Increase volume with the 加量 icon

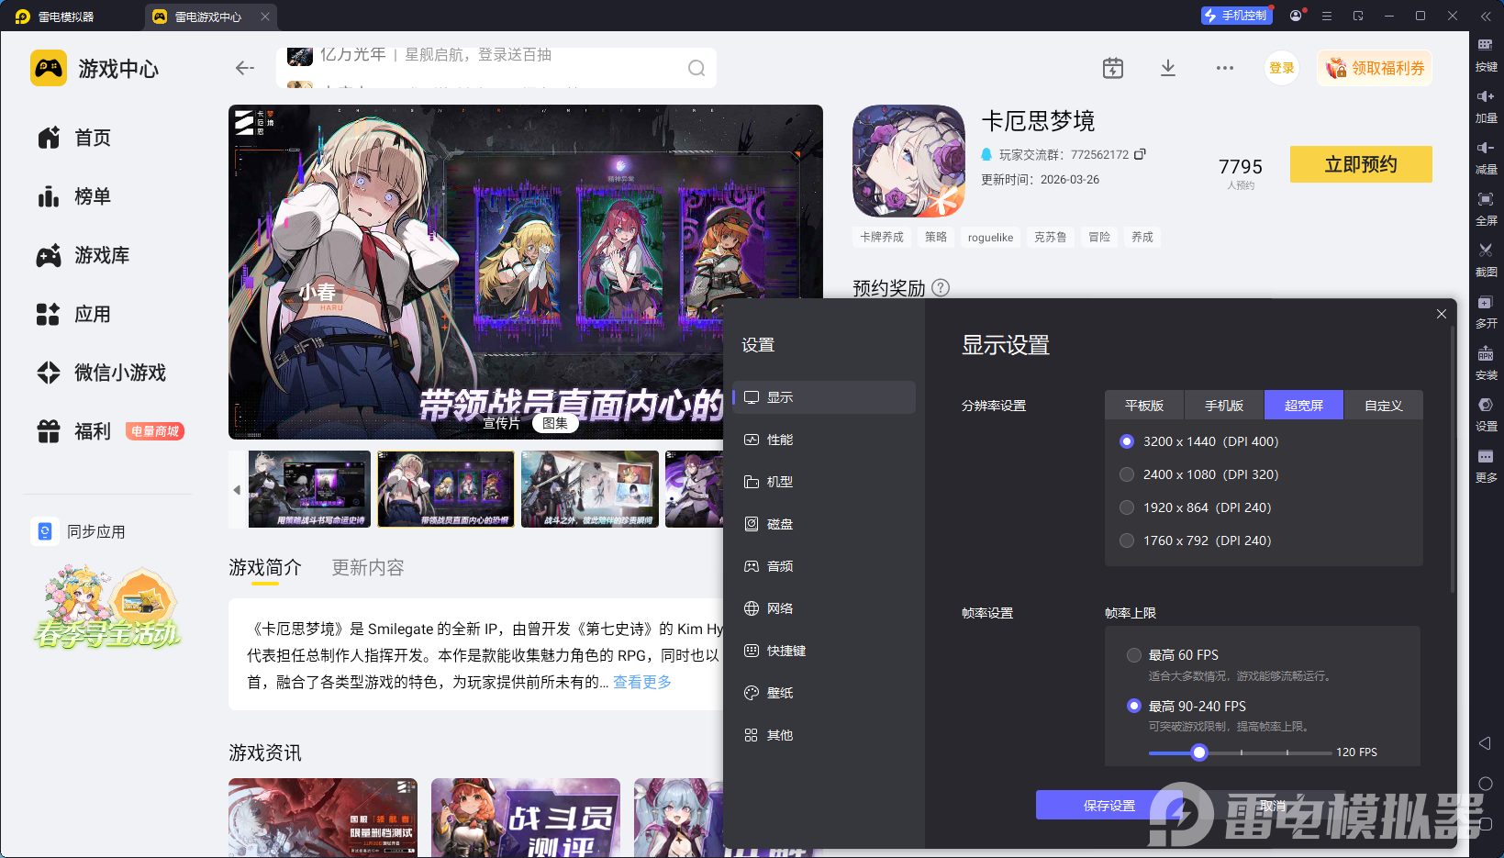click(1486, 96)
